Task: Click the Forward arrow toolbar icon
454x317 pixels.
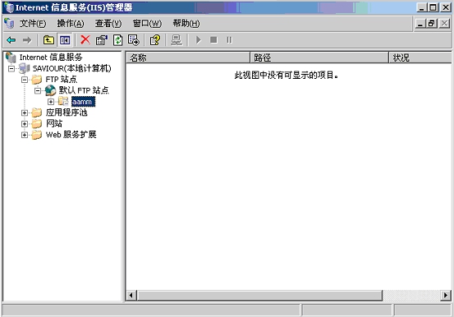Action: click(27, 40)
